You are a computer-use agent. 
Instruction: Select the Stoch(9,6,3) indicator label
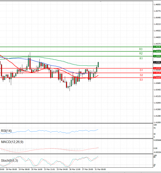9,161
